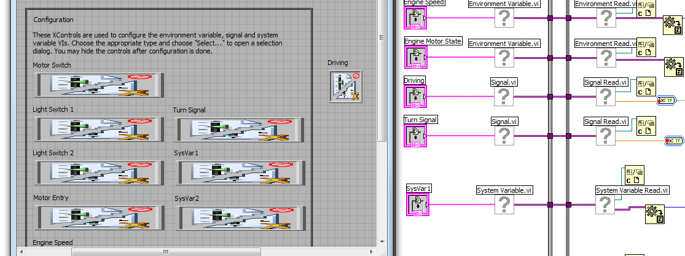The image size is (685, 256).
Task: Select Signal.vi node on Turn Signal row
Action: click(504, 136)
